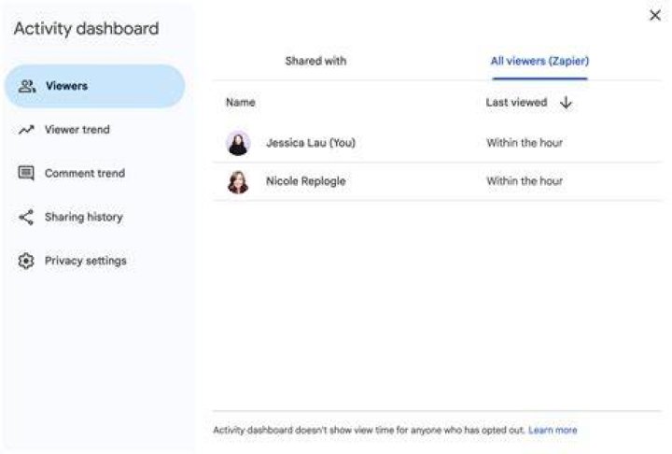Sort by the Last viewed column header
672x454 pixels.
(x=516, y=103)
